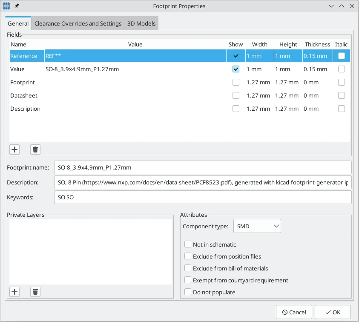
Task: Maximize the Footprint Properties window
Action: coord(341,6)
